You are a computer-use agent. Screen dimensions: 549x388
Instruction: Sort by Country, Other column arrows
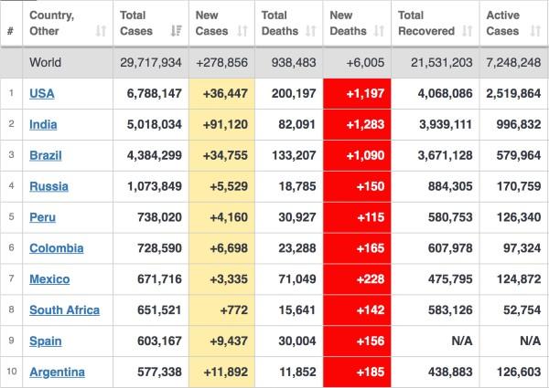click(x=99, y=31)
